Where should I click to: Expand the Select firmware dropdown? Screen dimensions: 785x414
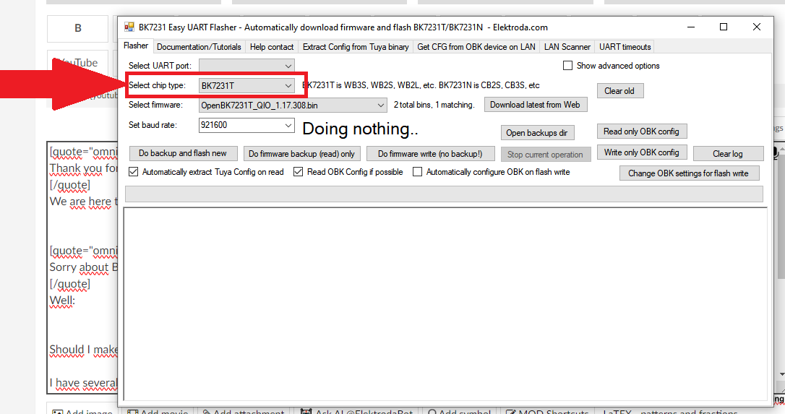click(x=293, y=105)
